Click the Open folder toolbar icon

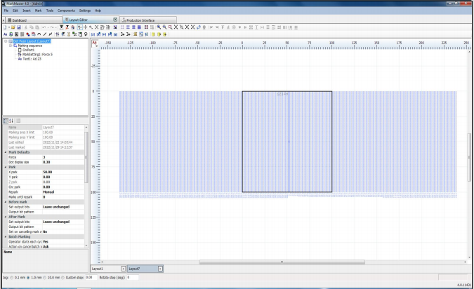tap(13, 27)
